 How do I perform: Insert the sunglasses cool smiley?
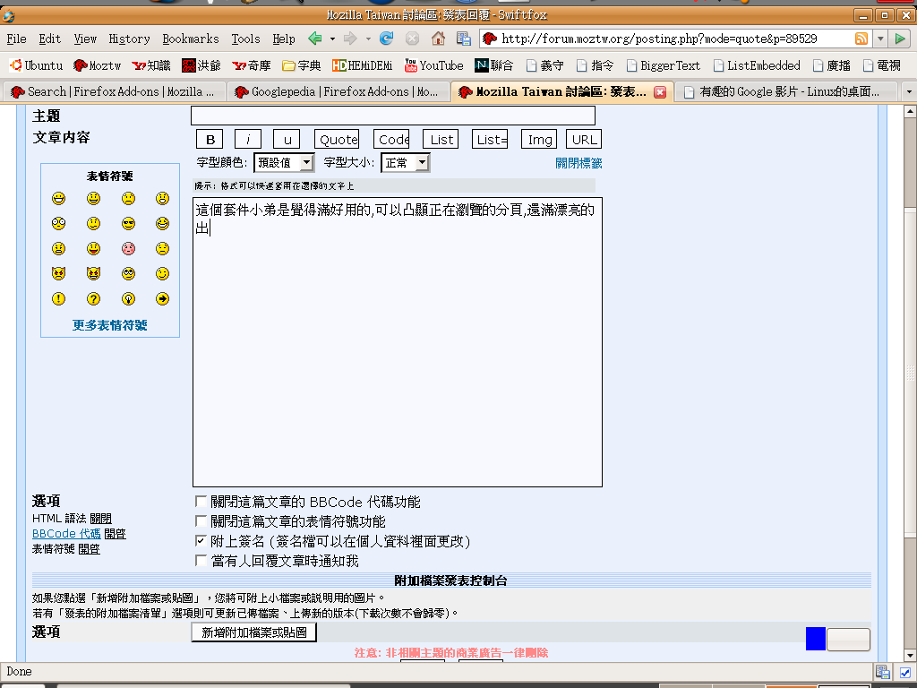[x=129, y=223]
